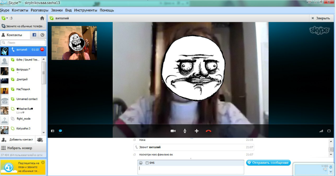Viewport: 336px width, 176px height.
Task: Enable the SMS checkbox
Action: coord(147,163)
